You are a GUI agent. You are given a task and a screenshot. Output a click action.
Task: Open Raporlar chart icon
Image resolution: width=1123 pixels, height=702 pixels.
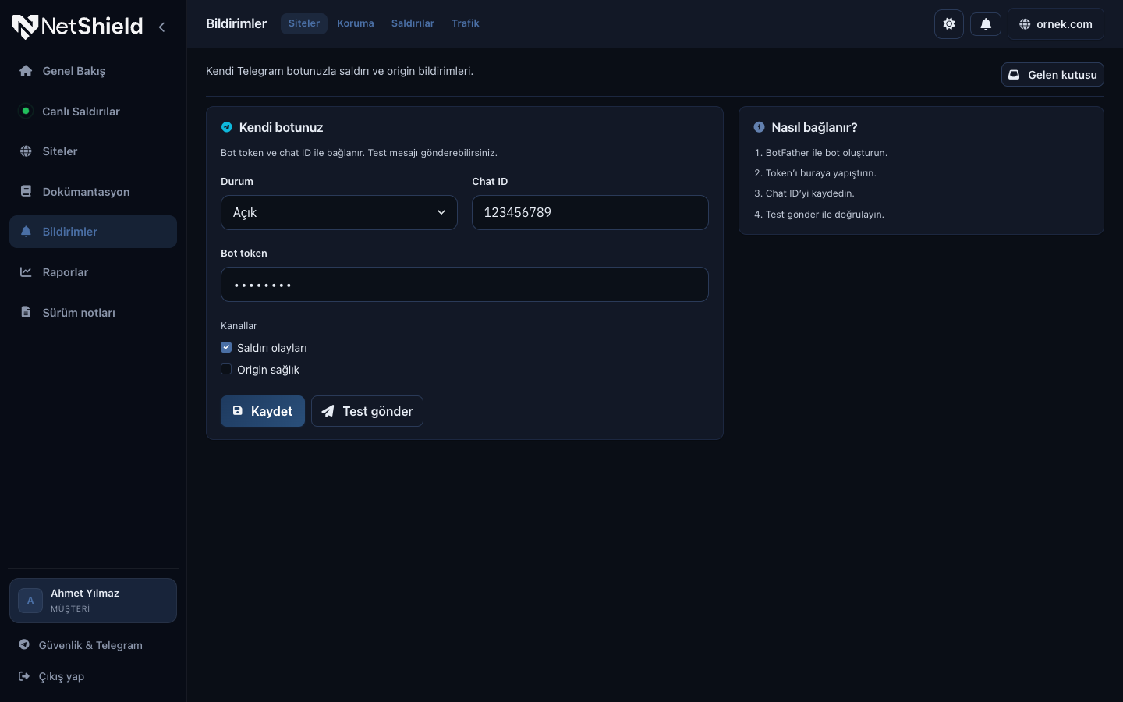pyautogui.click(x=26, y=272)
